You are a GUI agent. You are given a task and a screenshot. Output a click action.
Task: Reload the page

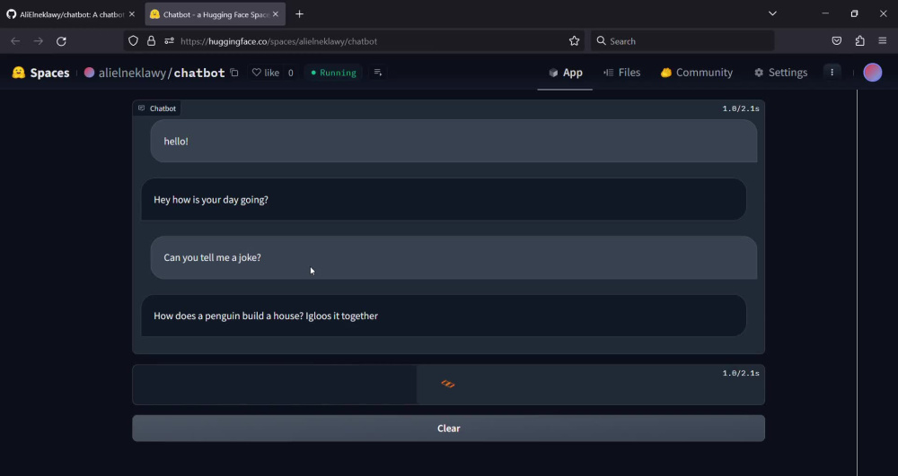pos(61,41)
